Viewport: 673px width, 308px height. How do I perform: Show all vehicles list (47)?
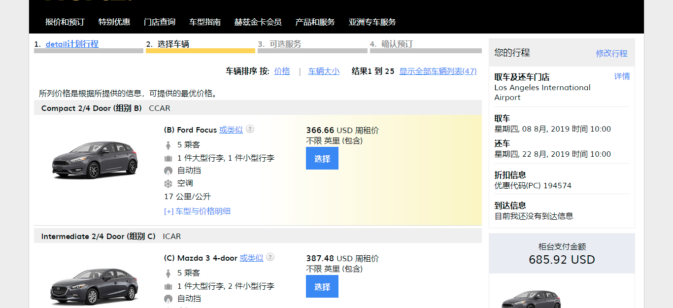[x=437, y=71]
